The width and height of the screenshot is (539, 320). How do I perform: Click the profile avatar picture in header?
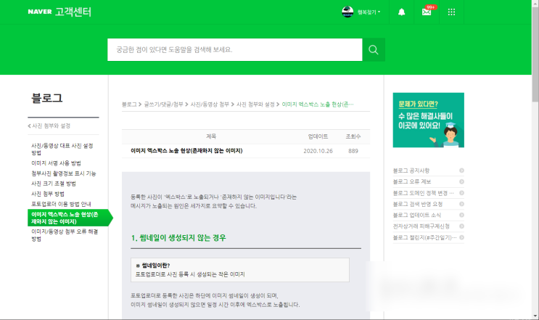347,12
